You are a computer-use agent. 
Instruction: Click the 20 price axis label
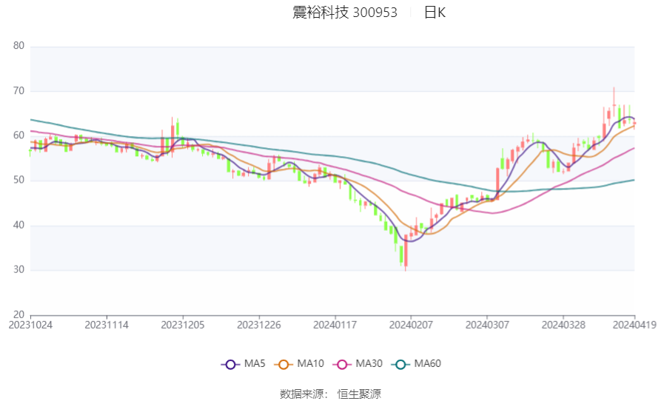[19, 314]
